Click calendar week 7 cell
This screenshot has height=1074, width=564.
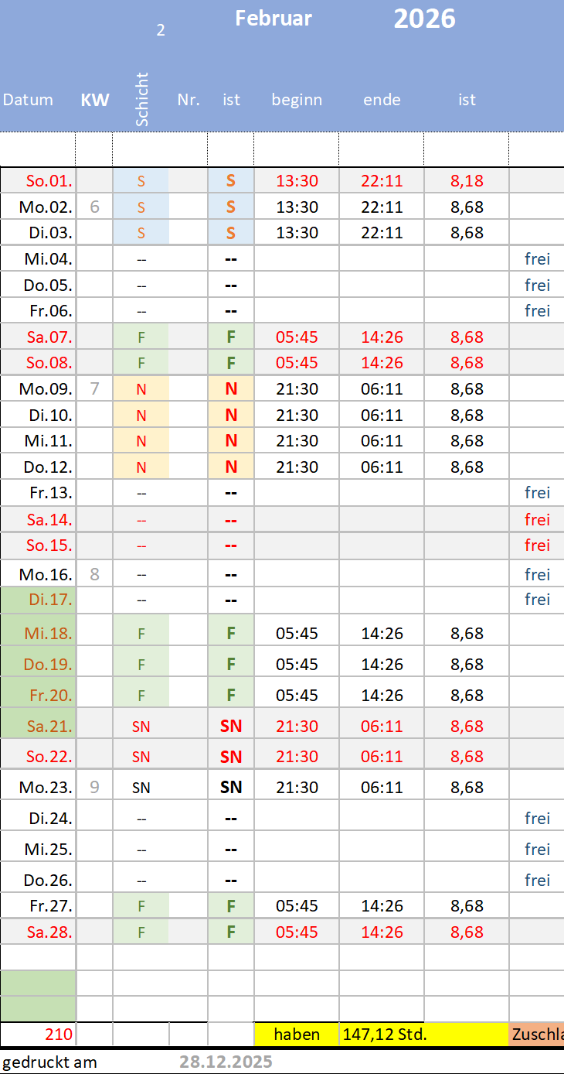click(x=94, y=388)
